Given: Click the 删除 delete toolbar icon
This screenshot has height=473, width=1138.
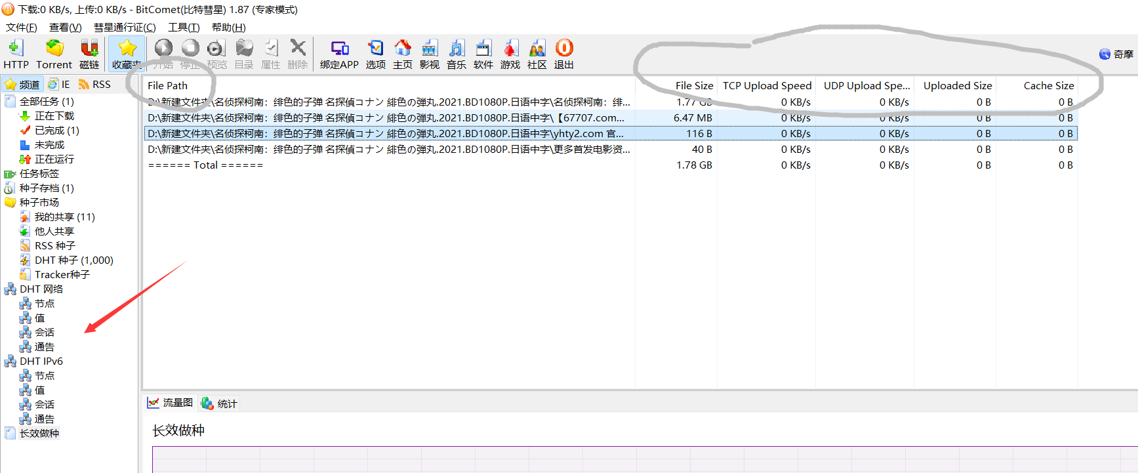Looking at the screenshot, I should [298, 54].
